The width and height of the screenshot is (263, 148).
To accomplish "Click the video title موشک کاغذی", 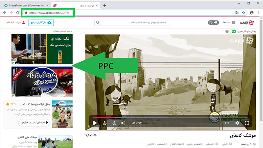I will click(243, 136).
